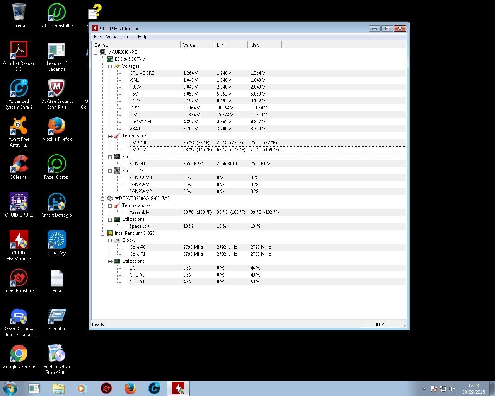This screenshot has width=495, height=396.
Task: Select the UC utilization row
Action: pyautogui.click(x=267, y=268)
